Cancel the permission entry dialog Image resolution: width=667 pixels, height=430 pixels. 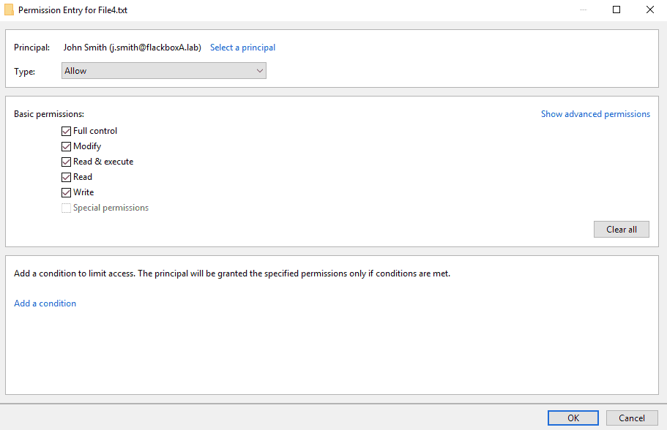click(x=631, y=418)
